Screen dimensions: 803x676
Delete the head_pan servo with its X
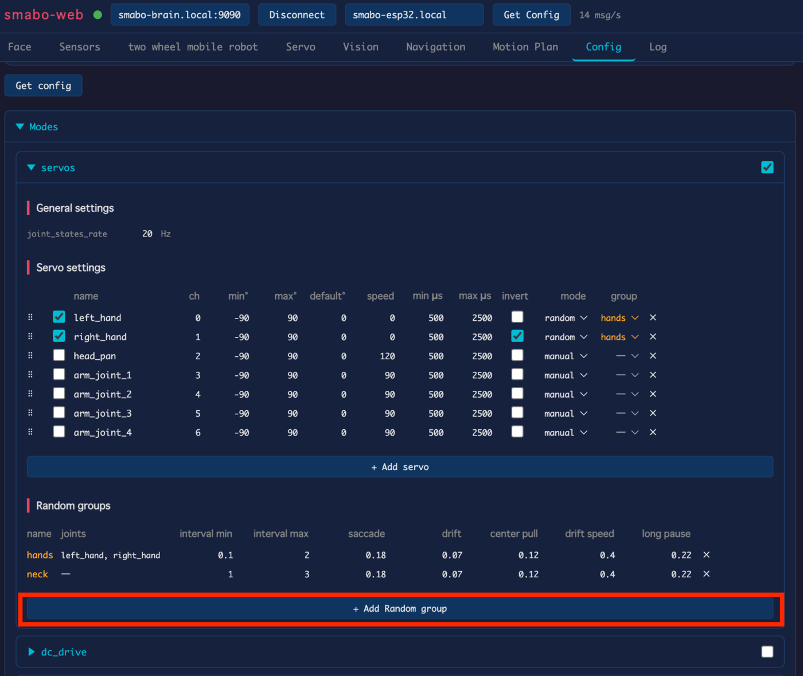653,356
